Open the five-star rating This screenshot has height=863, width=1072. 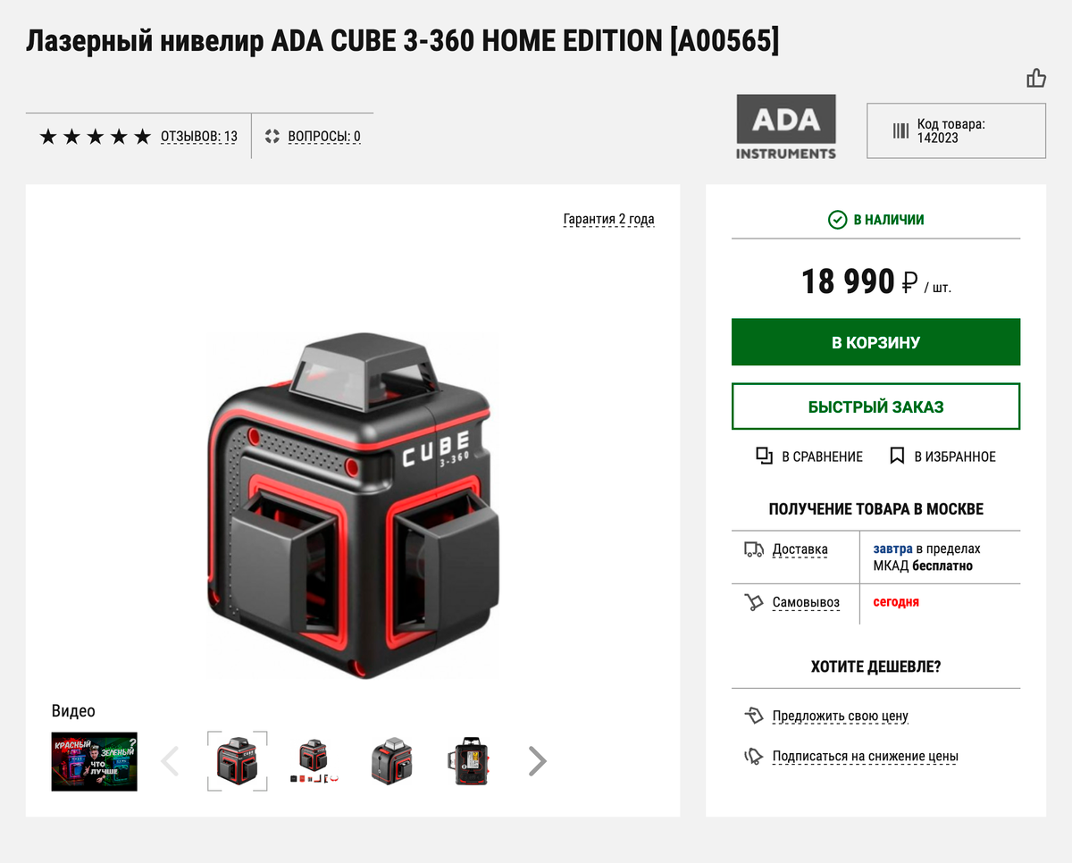click(96, 137)
